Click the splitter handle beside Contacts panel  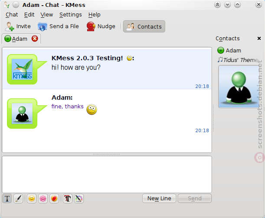pyautogui.click(x=213, y=118)
